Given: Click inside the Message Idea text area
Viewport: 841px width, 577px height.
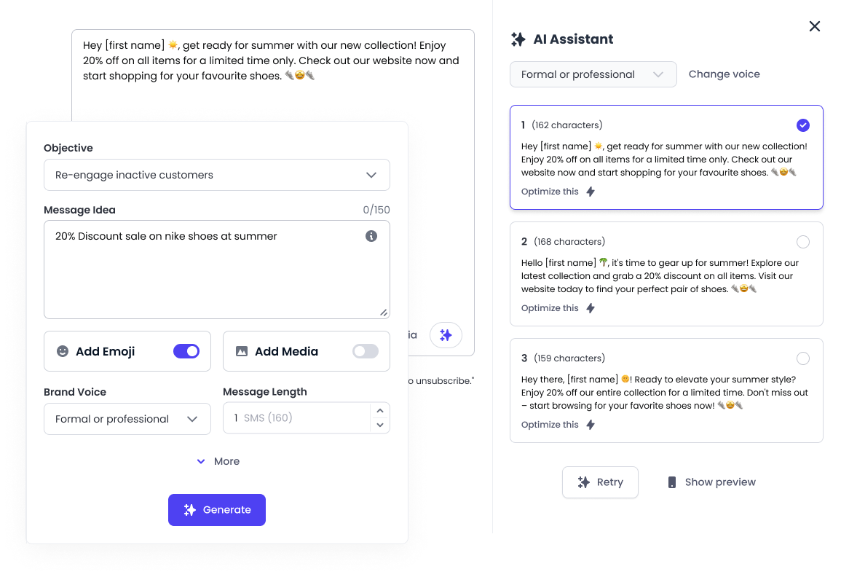Looking at the screenshot, I should (x=217, y=270).
